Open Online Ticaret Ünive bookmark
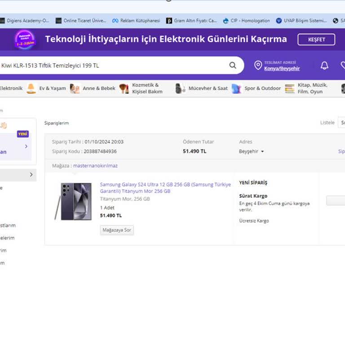This screenshot has width=345, height=345. pyautogui.click(x=81, y=21)
